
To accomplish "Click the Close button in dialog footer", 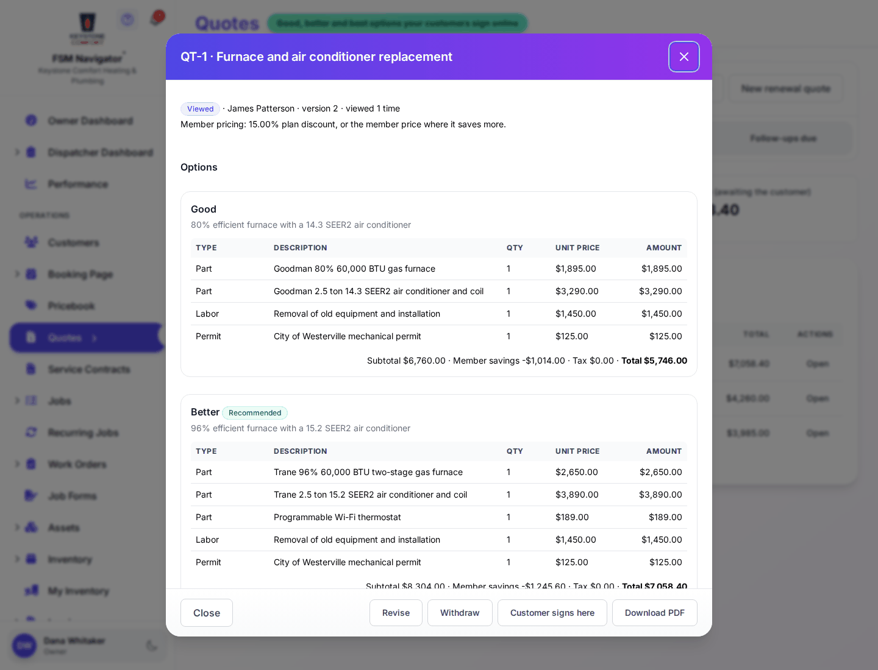I will [207, 613].
